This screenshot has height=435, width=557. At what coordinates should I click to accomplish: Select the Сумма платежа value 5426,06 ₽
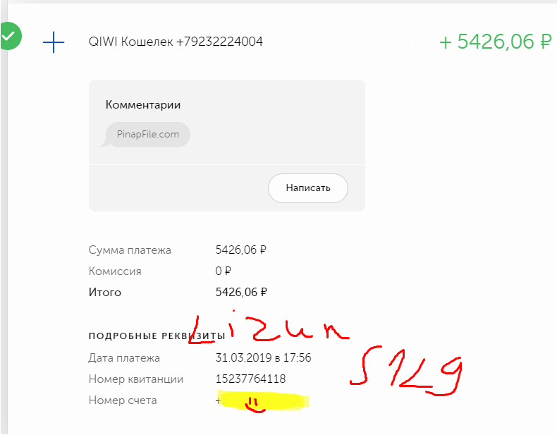point(241,250)
